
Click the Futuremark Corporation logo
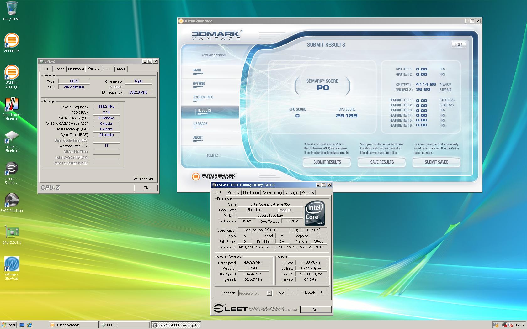pos(214,176)
